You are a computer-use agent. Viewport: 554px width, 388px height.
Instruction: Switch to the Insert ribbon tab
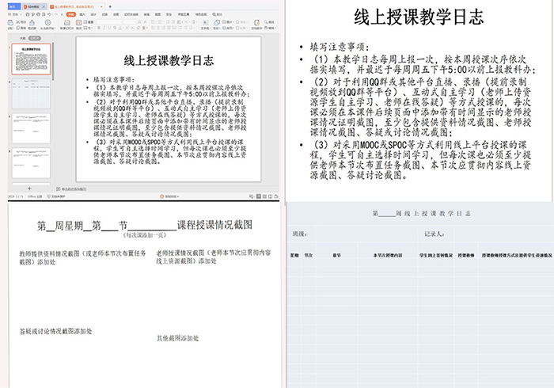[x=84, y=13]
